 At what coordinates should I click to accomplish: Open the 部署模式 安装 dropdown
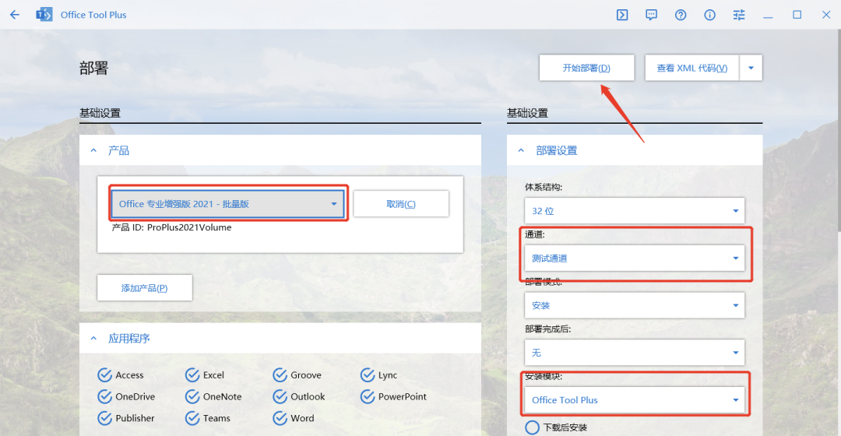(635, 305)
